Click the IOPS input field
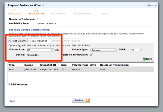The height and width of the screenshot is (112, 163). [135, 50]
